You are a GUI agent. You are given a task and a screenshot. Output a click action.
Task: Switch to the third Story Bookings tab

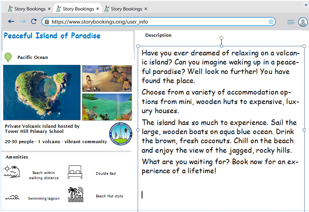coord(126,9)
